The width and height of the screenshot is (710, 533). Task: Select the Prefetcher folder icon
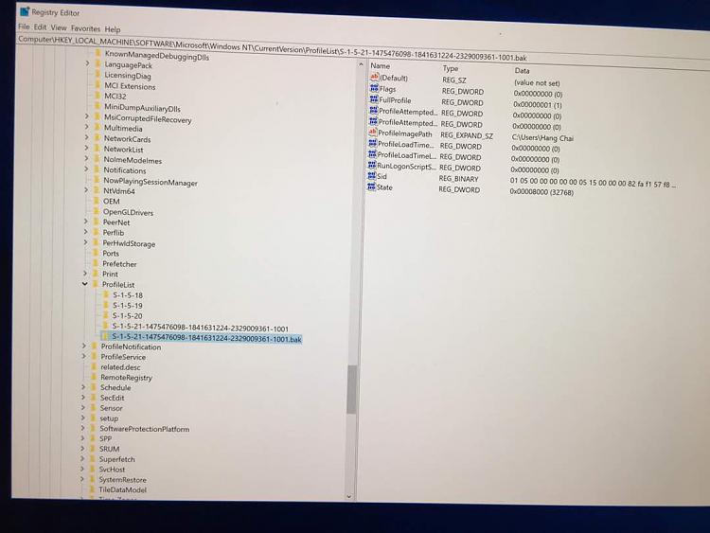[x=96, y=263]
